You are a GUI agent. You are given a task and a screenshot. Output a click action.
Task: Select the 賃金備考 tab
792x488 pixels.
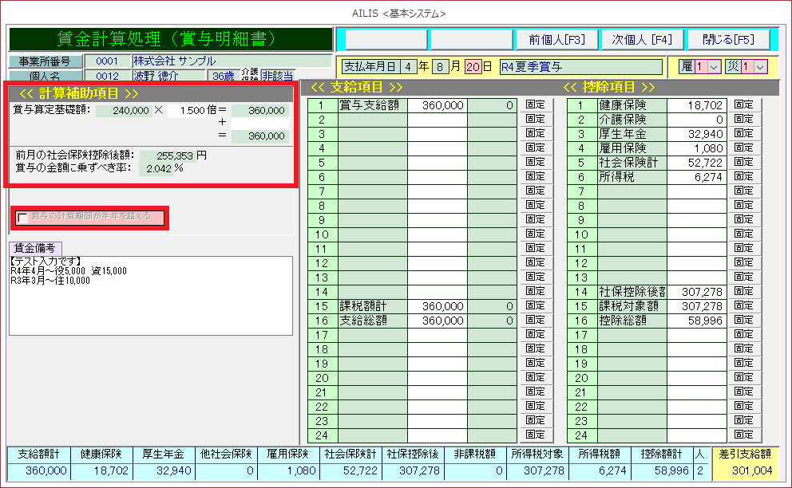point(35,248)
